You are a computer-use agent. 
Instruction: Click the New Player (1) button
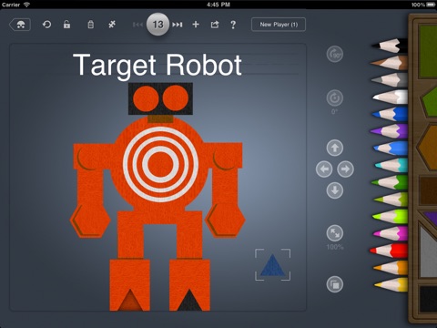point(279,25)
